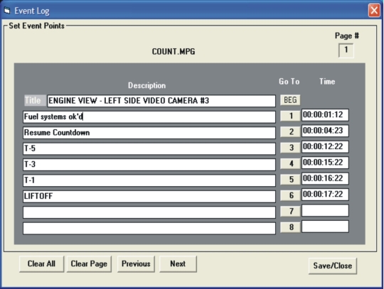This screenshot has width=384, height=289.
Task: Click the Go To column header
Action: pos(289,82)
